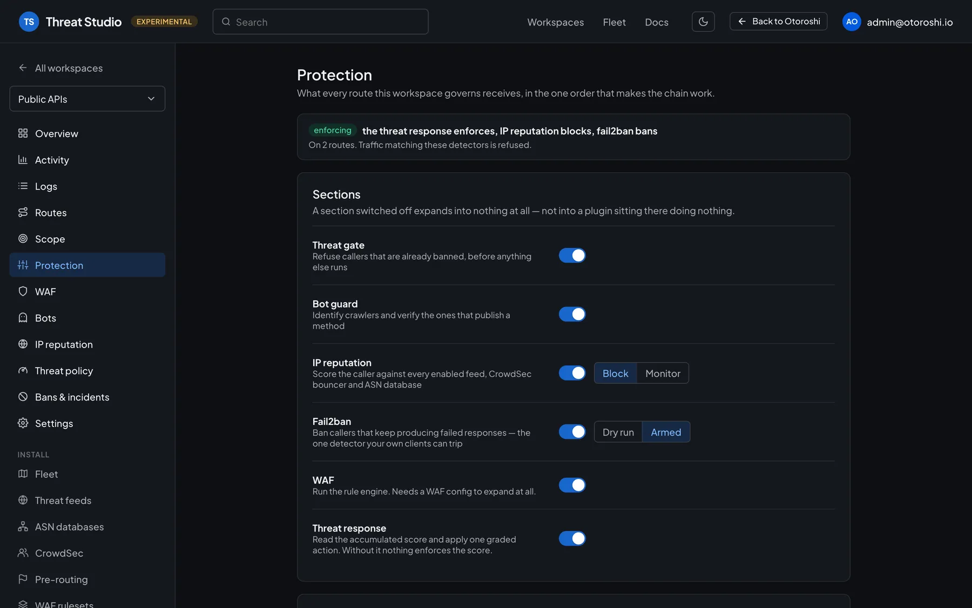Click the IP reputation globe icon

point(23,344)
